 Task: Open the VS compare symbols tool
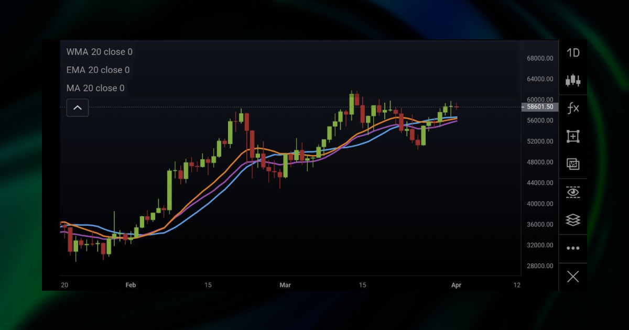click(573, 164)
